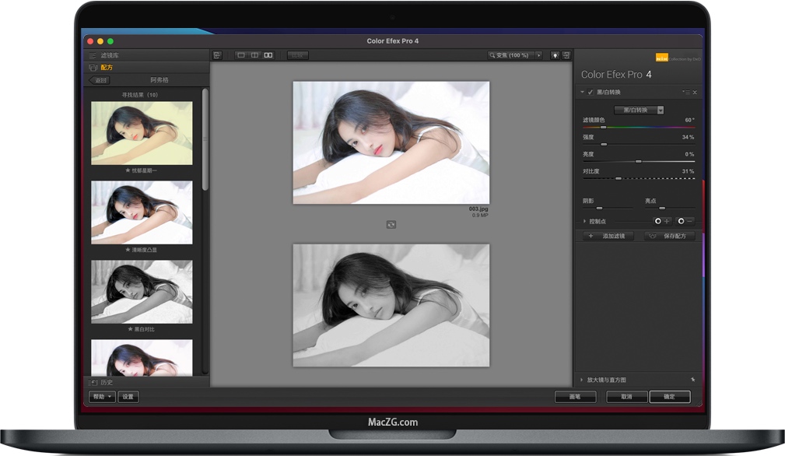Uncheck the 黑/白转换 filter checkbox
This screenshot has width=785, height=456.
coord(591,93)
